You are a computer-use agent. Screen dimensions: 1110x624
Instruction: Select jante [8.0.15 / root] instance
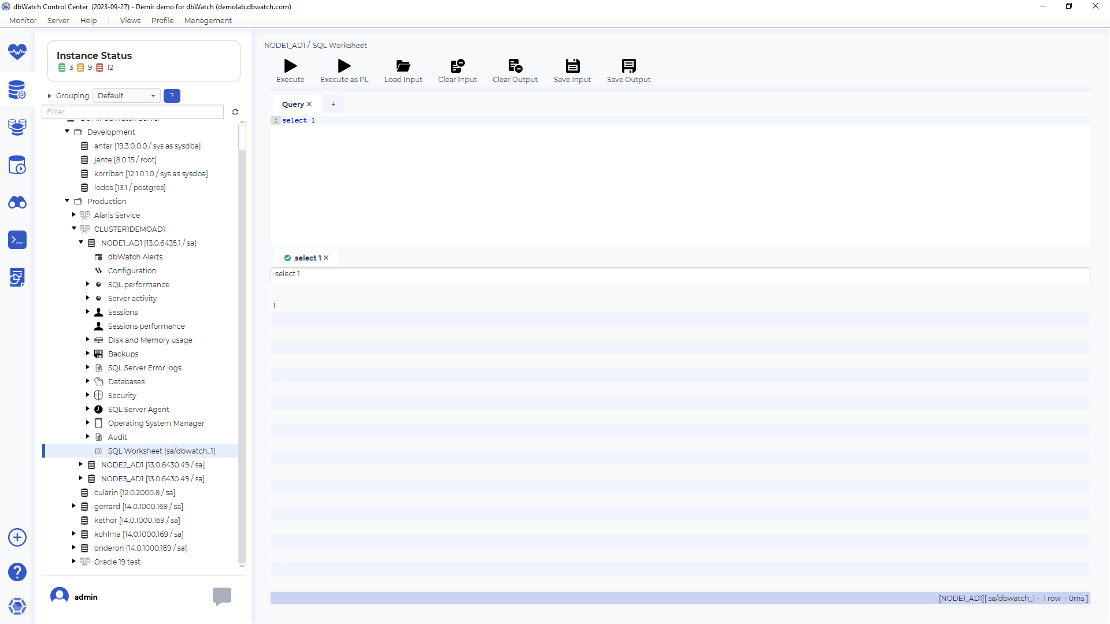125,159
